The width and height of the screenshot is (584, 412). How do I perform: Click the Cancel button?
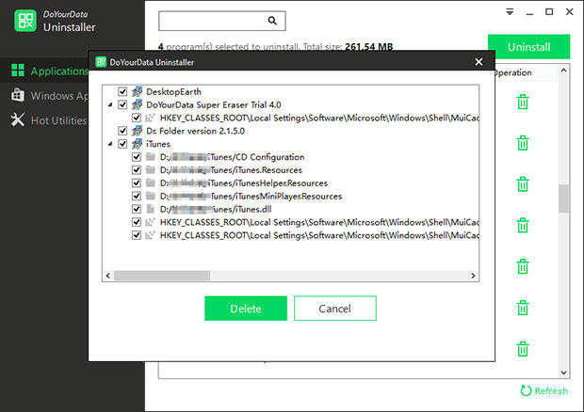click(335, 309)
